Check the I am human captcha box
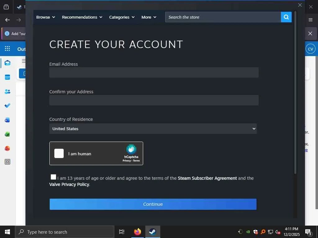The image size is (318, 238). [x=59, y=153]
